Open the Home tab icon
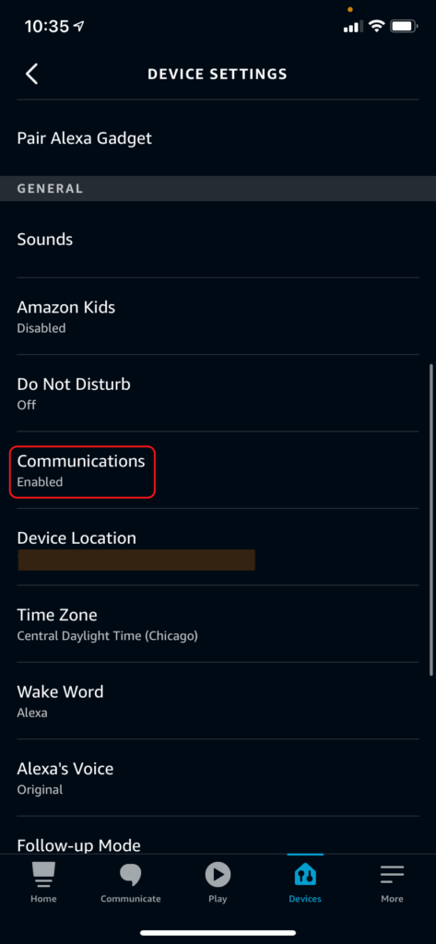436x944 pixels. click(43, 875)
